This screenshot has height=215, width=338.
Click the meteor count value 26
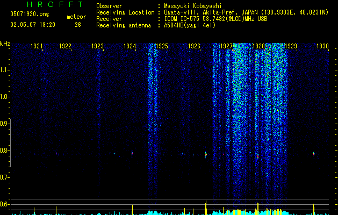point(78,25)
